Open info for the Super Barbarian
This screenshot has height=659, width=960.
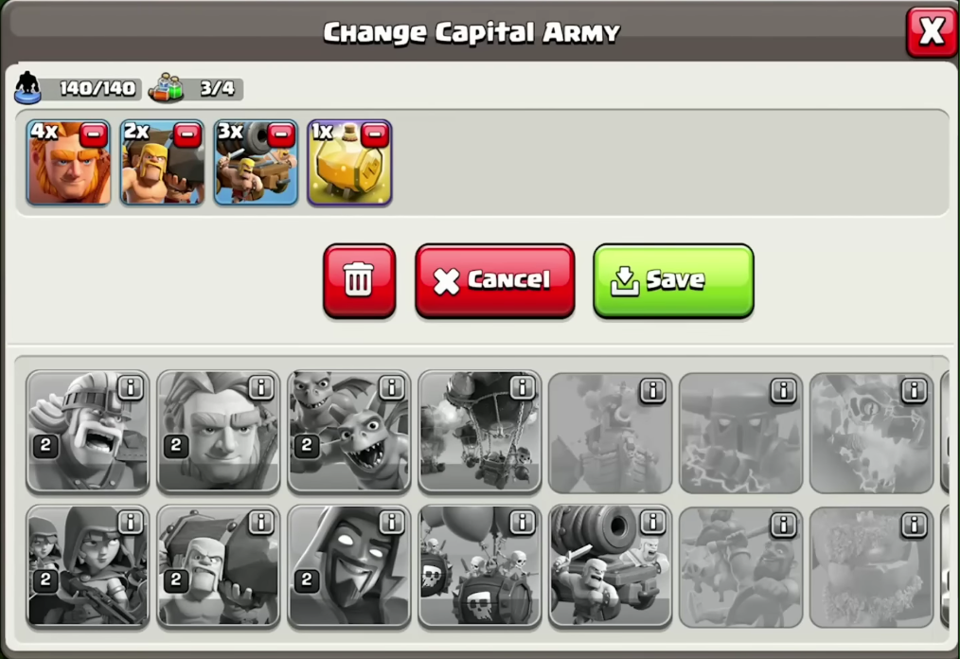pyautogui.click(x=130, y=388)
